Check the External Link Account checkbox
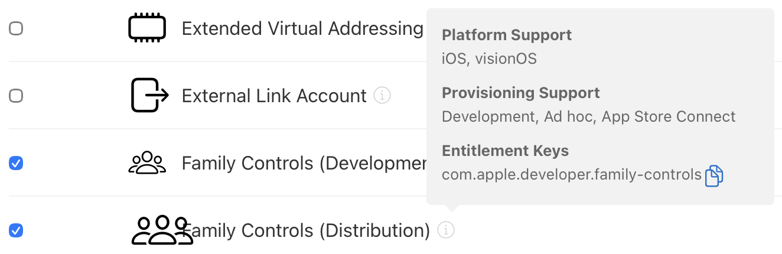 pos(17,96)
